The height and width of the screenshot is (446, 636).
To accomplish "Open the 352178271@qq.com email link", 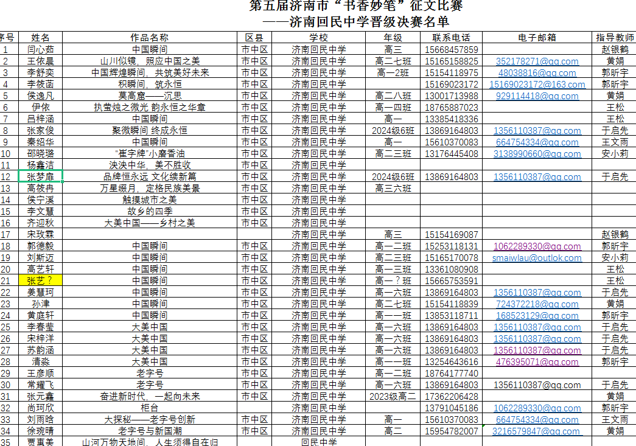I will 537,61.
